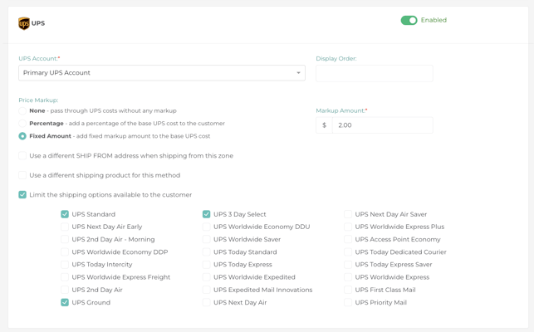Click the UPS shield logo icon

pos(24,23)
